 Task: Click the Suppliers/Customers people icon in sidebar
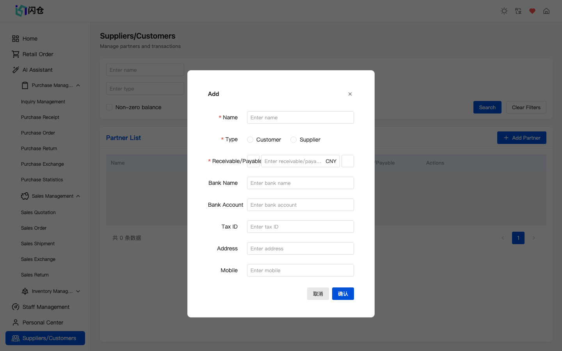point(16,338)
